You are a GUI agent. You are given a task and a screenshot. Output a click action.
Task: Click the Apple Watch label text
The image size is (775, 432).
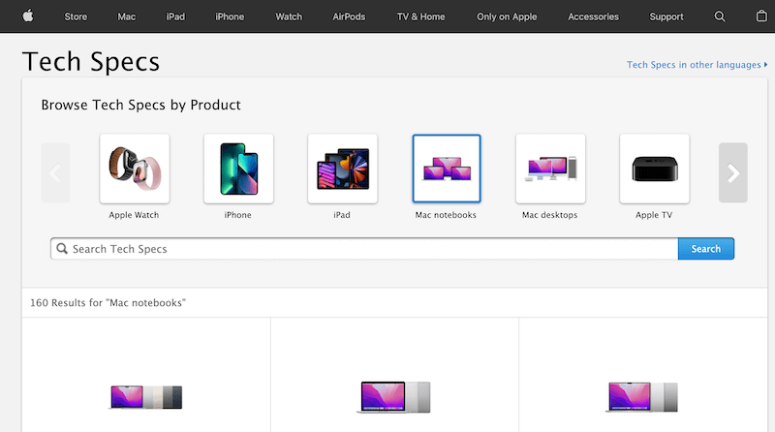point(134,215)
